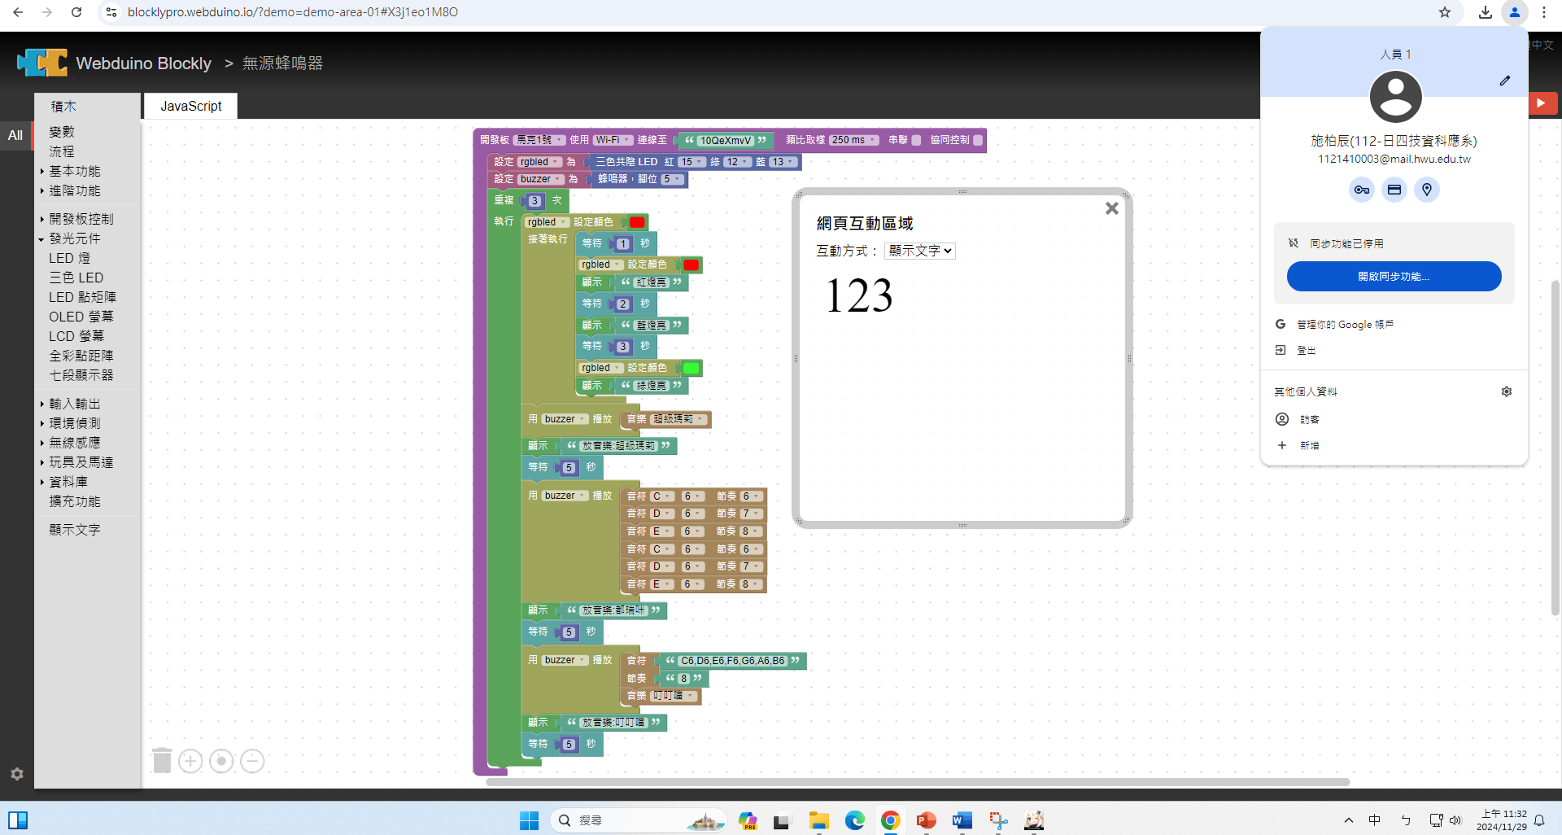Click the red run play button

(x=1541, y=103)
